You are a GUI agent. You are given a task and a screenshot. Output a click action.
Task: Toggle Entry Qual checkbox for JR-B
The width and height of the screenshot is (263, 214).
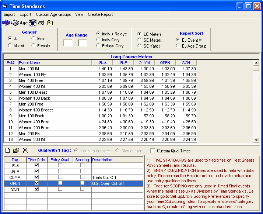[x=60, y=171]
